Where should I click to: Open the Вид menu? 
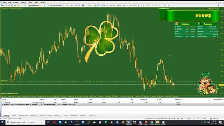pyautogui.click(x=10, y=2)
